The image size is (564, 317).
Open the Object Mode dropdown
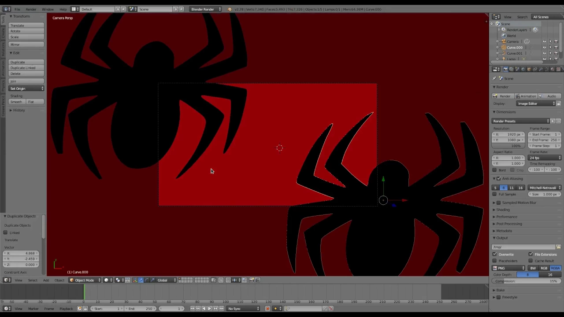pyautogui.click(x=84, y=280)
